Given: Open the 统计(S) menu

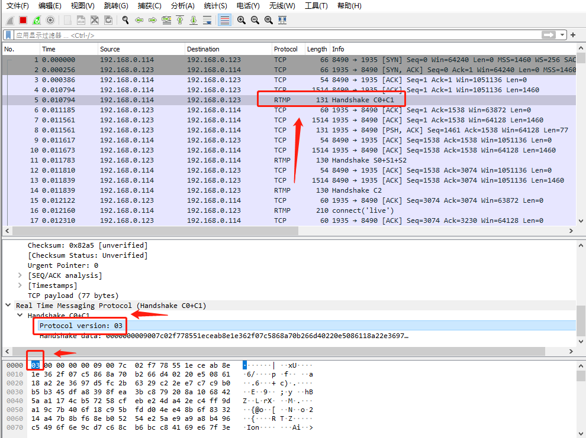Looking at the screenshot, I should tap(215, 6).
